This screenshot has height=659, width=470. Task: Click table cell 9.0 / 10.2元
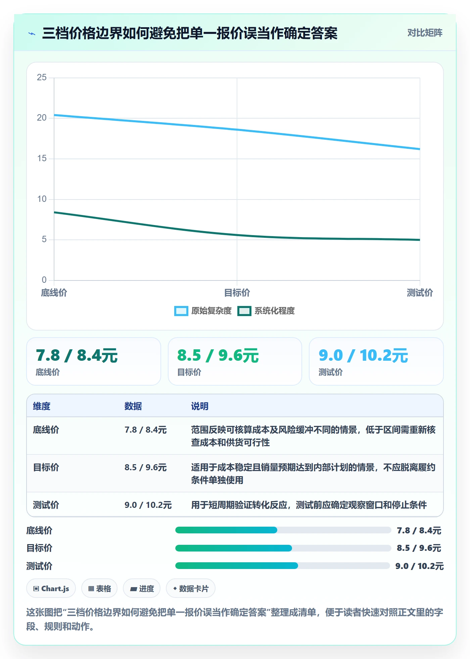148,505
